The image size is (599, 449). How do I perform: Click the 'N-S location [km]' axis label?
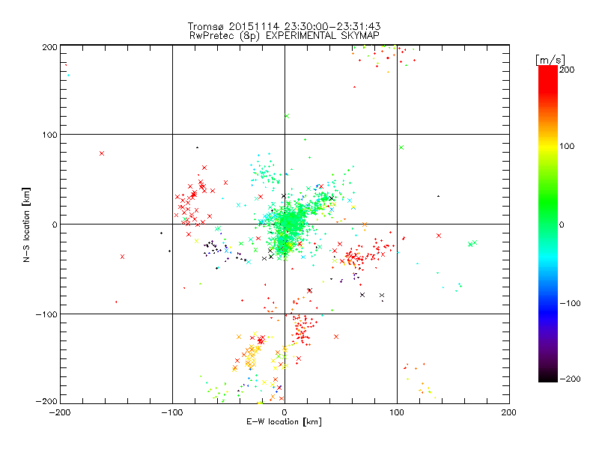pyautogui.click(x=26, y=224)
